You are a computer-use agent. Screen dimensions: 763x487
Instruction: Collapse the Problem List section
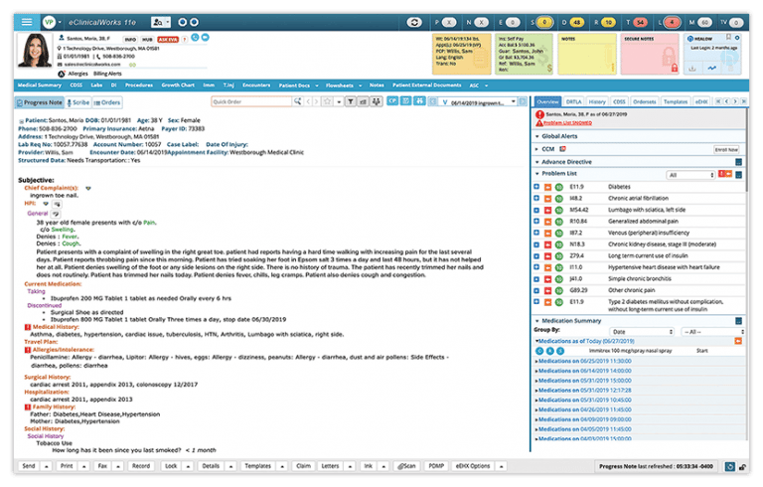(x=536, y=174)
